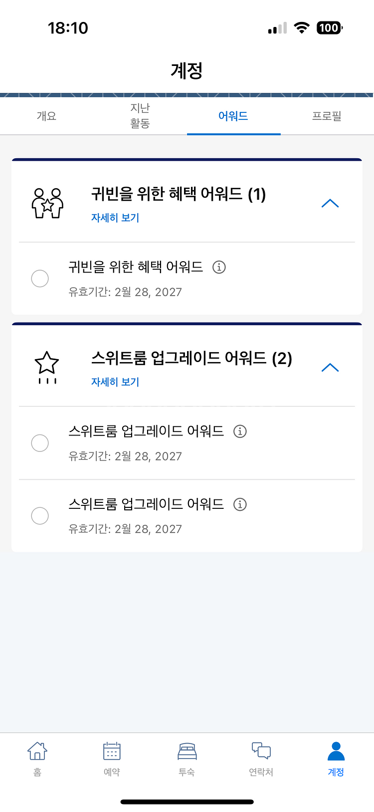This screenshot has width=374, height=812.
Task: Click 자세히 보기 under 귀빈을 위한 혜택
Action: pos(115,218)
